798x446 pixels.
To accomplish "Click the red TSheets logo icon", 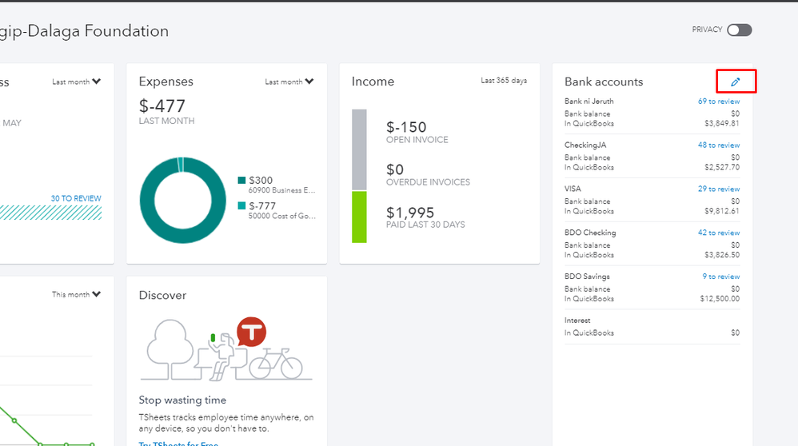I will point(253,332).
